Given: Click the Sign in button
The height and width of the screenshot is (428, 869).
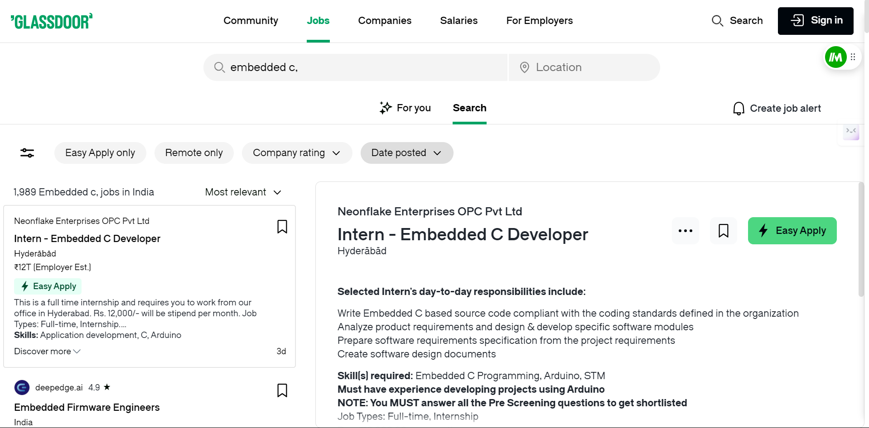Looking at the screenshot, I should pyautogui.click(x=816, y=21).
